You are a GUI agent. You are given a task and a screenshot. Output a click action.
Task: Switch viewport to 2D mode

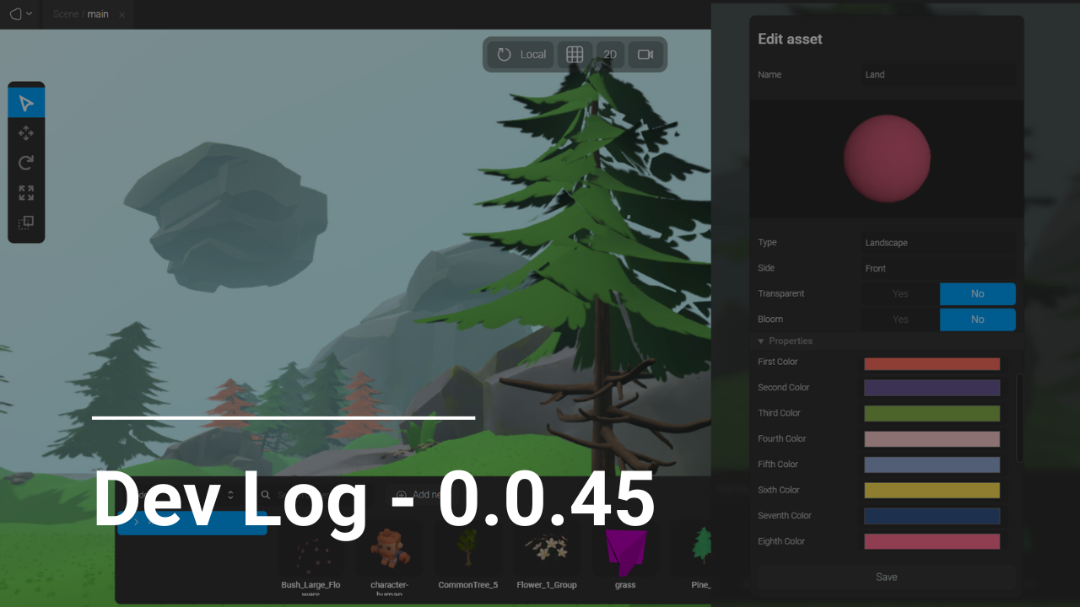click(x=610, y=55)
